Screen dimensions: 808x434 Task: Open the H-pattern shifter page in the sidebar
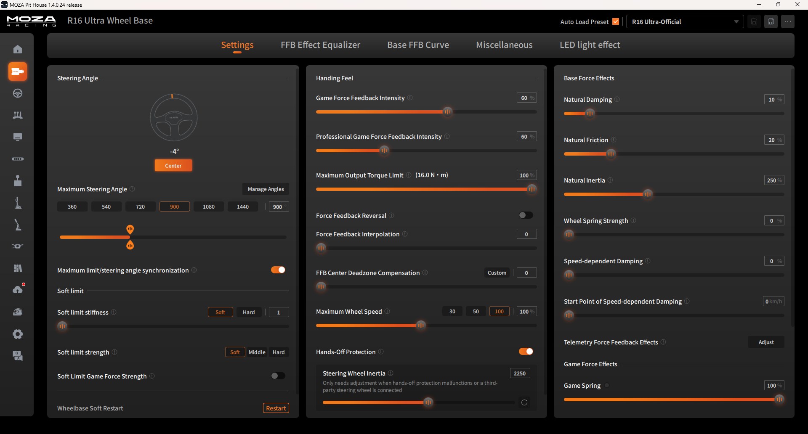click(x=18, y=181)
